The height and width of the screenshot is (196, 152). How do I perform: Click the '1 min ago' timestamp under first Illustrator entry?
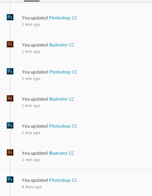tap(31, 52)
